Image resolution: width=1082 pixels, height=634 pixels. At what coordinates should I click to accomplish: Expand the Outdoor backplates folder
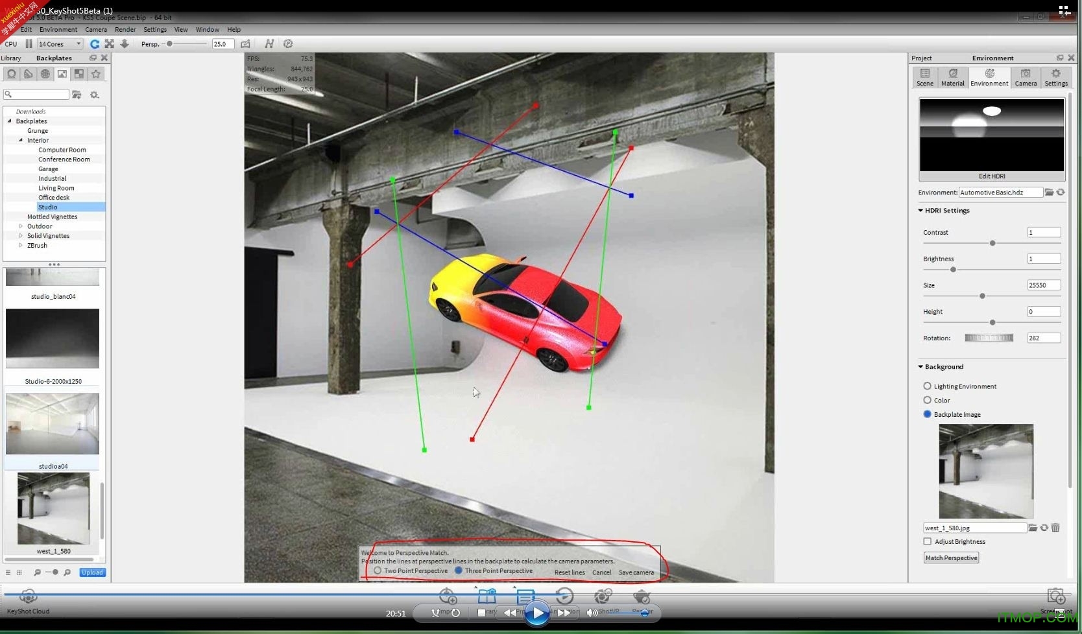21,226
